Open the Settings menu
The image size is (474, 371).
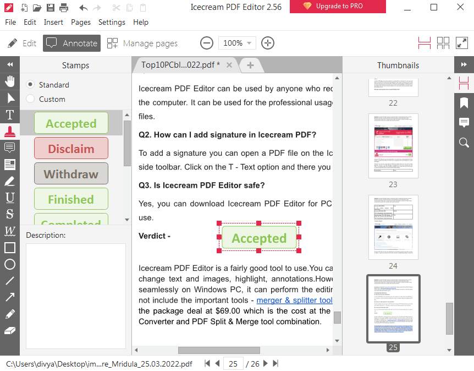coord(112,23)
